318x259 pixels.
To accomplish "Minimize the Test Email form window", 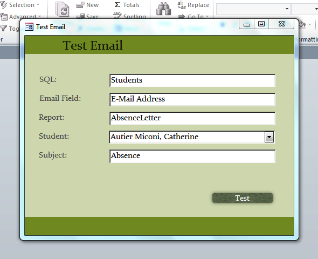I will pyautogui.click(x=247, y=24).
